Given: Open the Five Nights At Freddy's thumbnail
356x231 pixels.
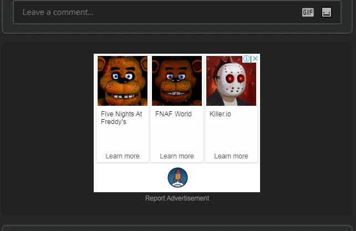Looking at the screenshot, I should point(123,81).
